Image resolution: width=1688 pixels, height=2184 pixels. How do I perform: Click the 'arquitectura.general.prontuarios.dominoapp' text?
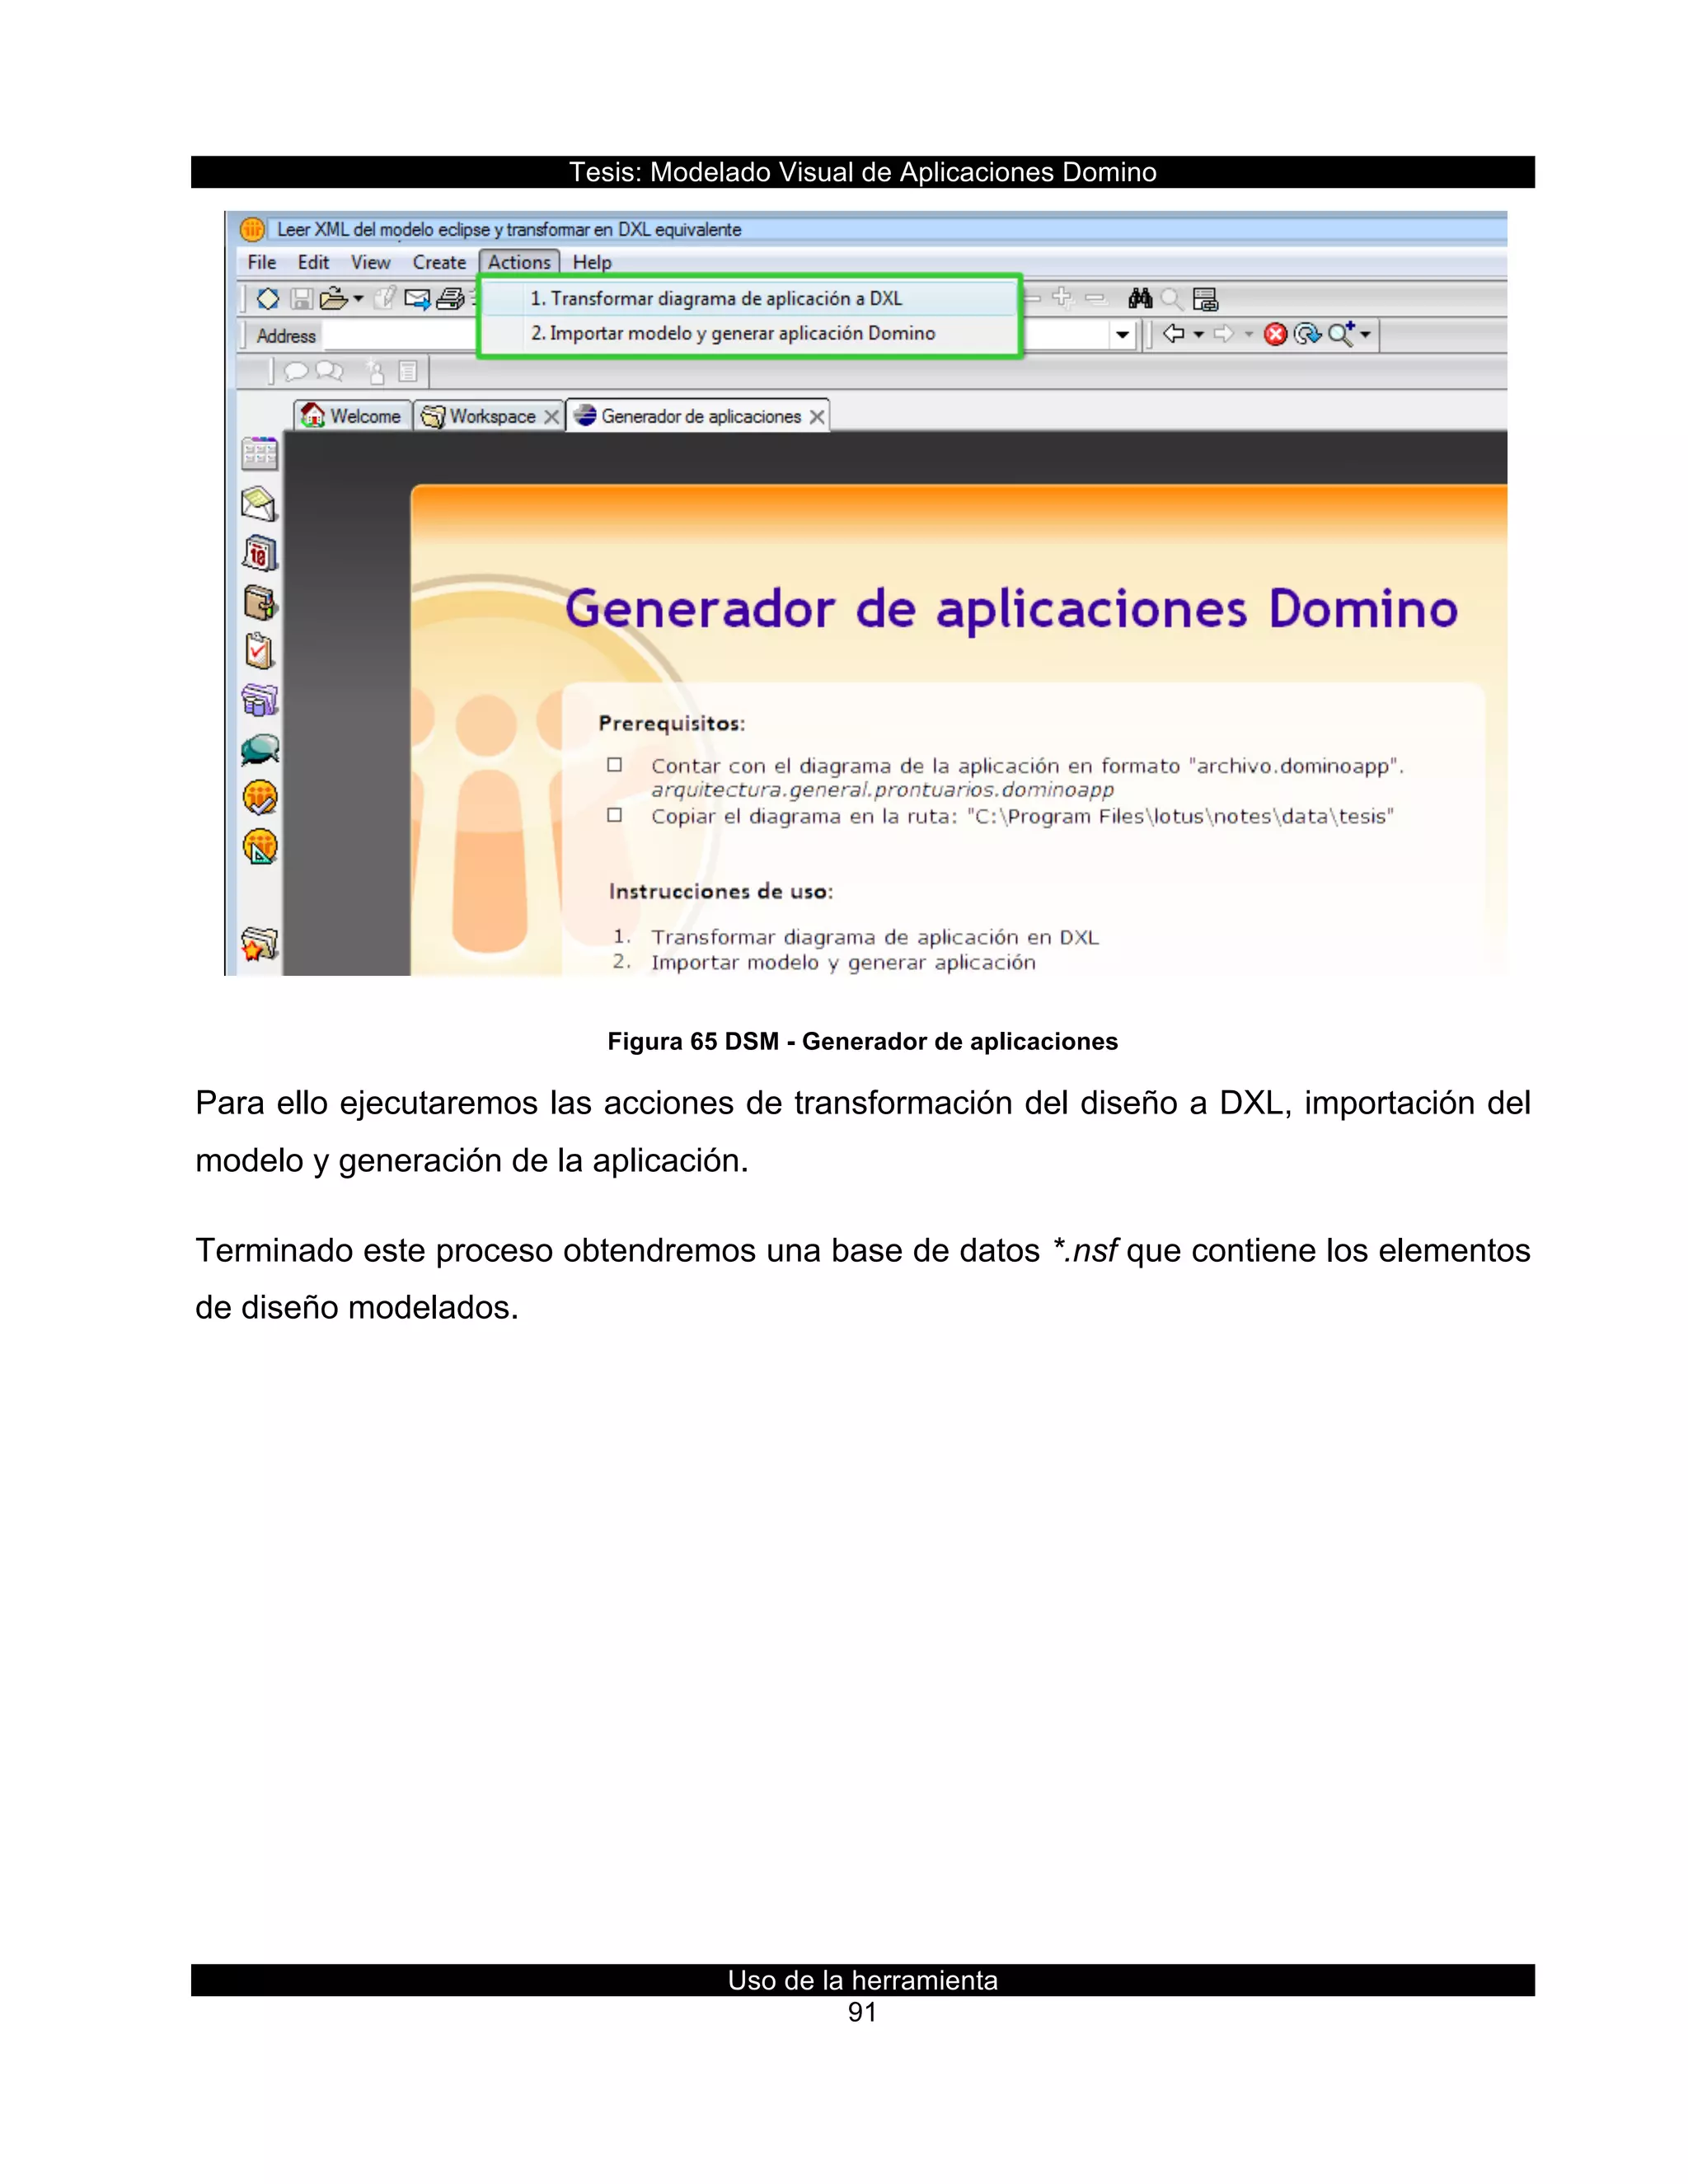(882, 790)
